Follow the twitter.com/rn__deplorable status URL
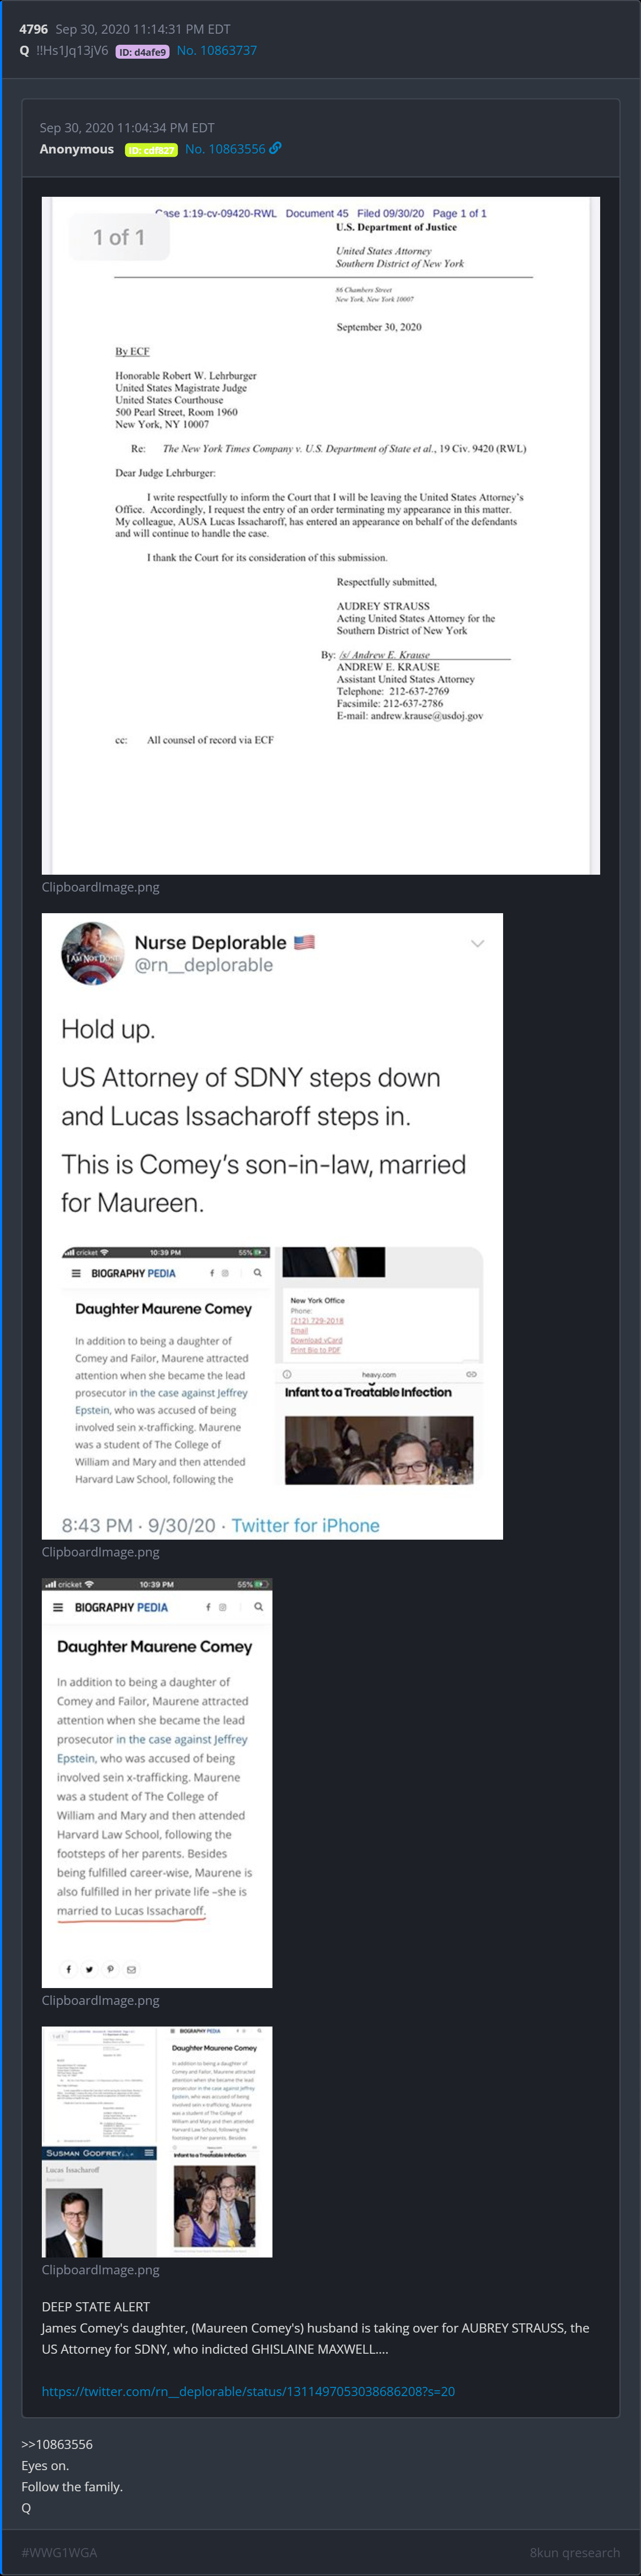Screen dimensions: 641x2576 [x=247, y=2391]
